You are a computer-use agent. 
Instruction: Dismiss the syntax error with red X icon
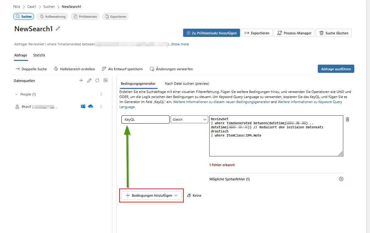coord(341,179)
